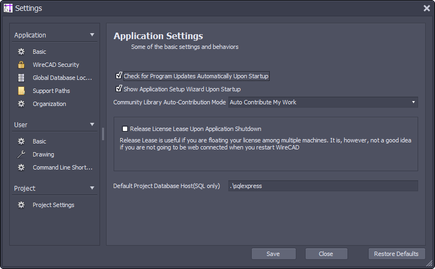Open Global Database Location settings
435x269 pixels.
(62, 78)
